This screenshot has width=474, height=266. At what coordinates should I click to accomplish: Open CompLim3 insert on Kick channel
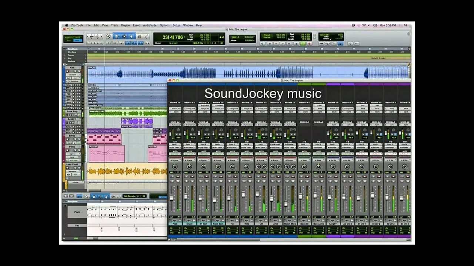click(175, 109)
